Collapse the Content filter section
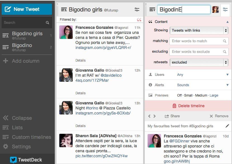232x164 pixels. click(228, 22)
